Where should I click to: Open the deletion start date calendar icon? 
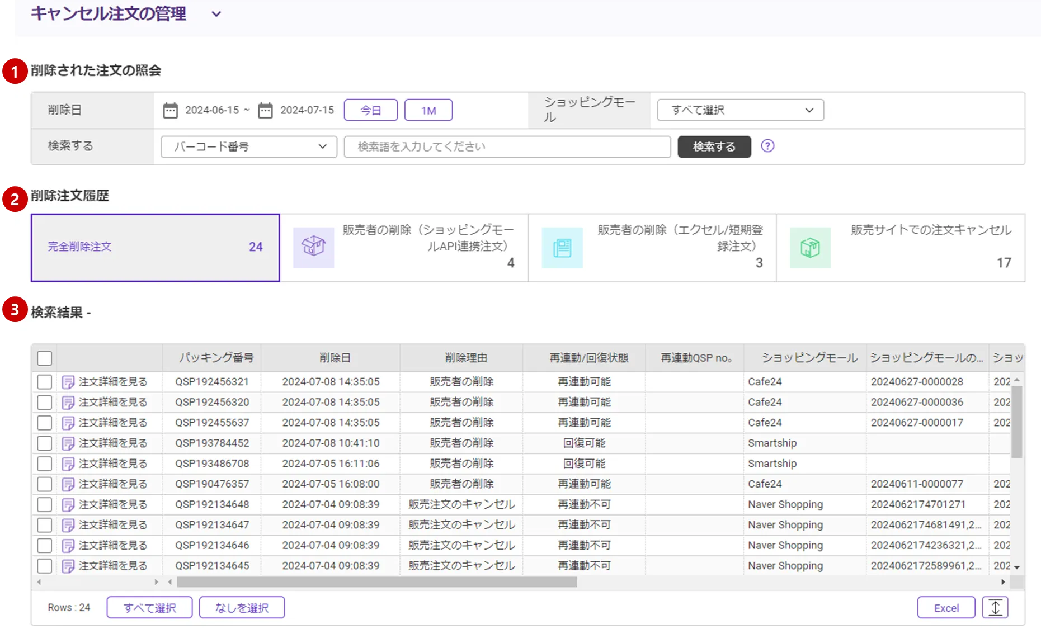tap(170, 111)
